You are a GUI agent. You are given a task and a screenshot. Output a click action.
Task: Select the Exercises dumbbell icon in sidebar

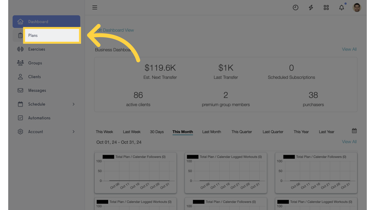pyautogui.click(x=20, y=49)
